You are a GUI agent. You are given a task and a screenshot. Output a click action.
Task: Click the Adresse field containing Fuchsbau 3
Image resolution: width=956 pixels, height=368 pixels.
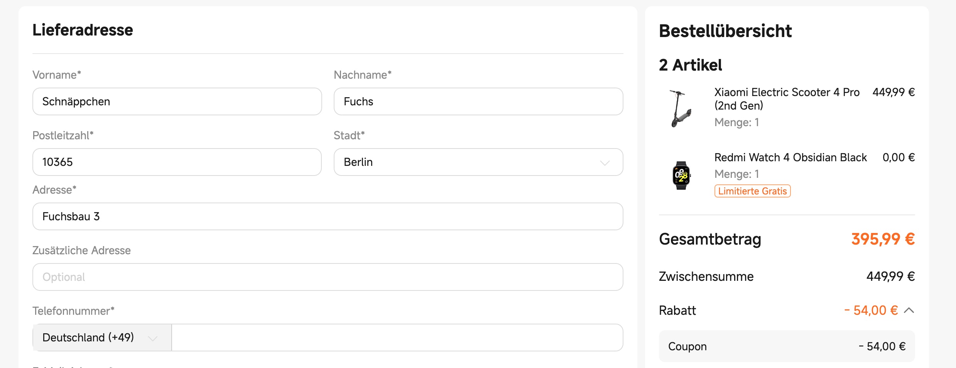pos(328,216)
